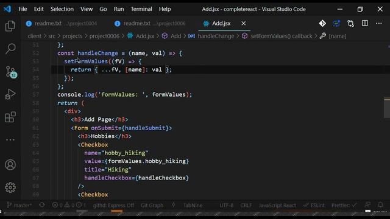Screen dimensions: 390x219
Task: Open the Accounts menu icon
Action: click(10, 165)
